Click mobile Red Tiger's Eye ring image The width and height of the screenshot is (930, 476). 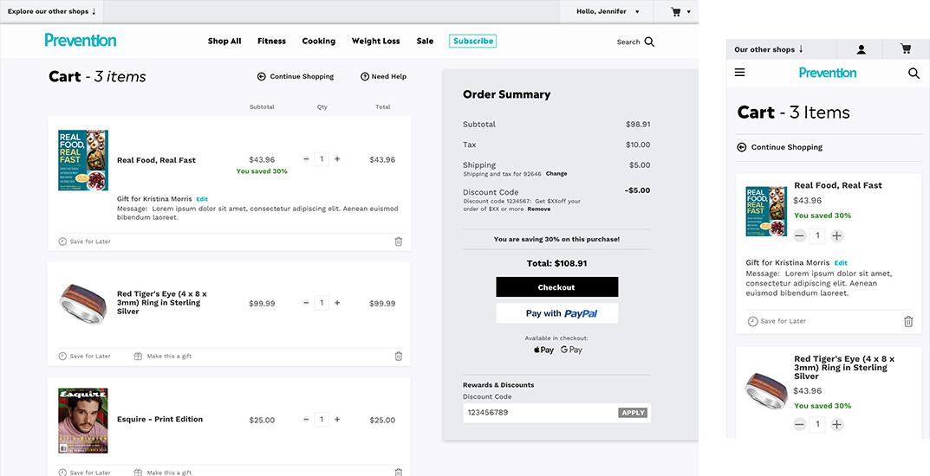766,390
